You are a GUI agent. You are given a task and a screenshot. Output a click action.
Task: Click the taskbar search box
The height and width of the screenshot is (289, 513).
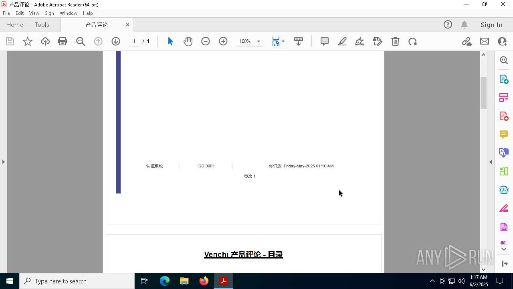coord(77,281)
